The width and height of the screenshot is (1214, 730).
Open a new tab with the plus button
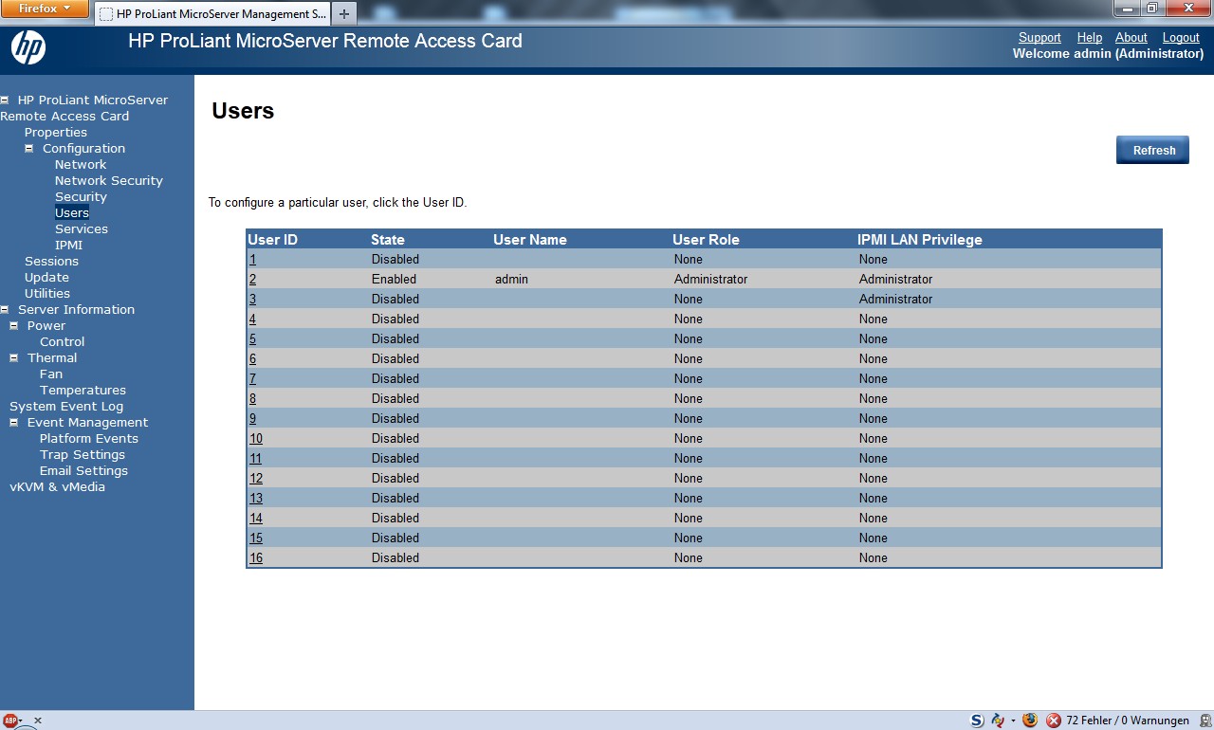coord(344,14)
